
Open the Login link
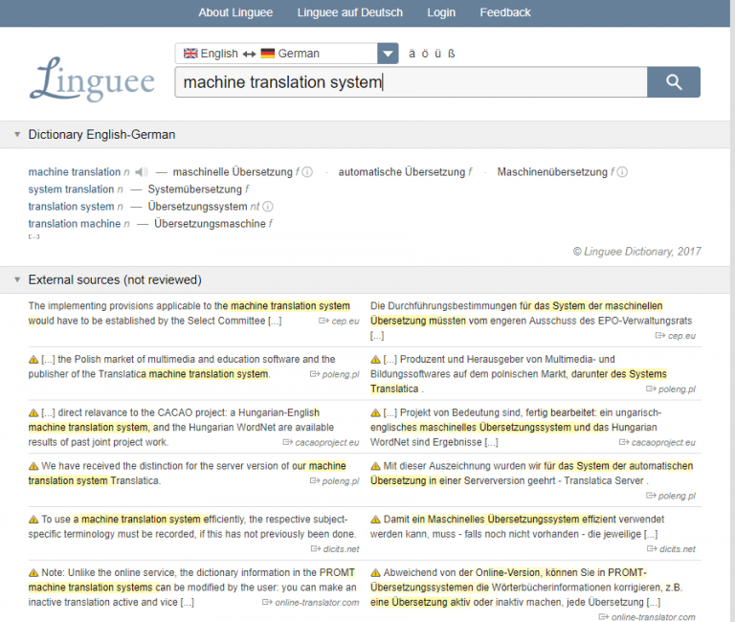[441, 12]
